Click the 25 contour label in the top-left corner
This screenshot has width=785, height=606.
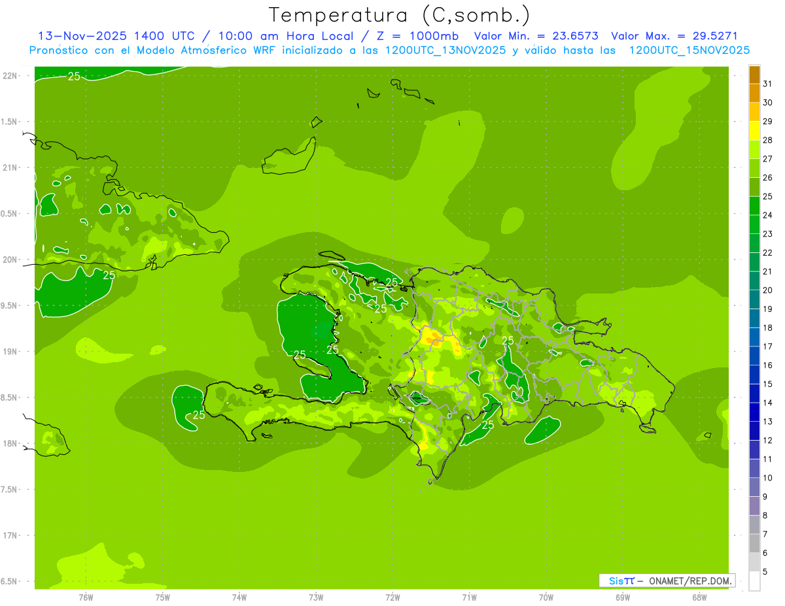point(74,76)
